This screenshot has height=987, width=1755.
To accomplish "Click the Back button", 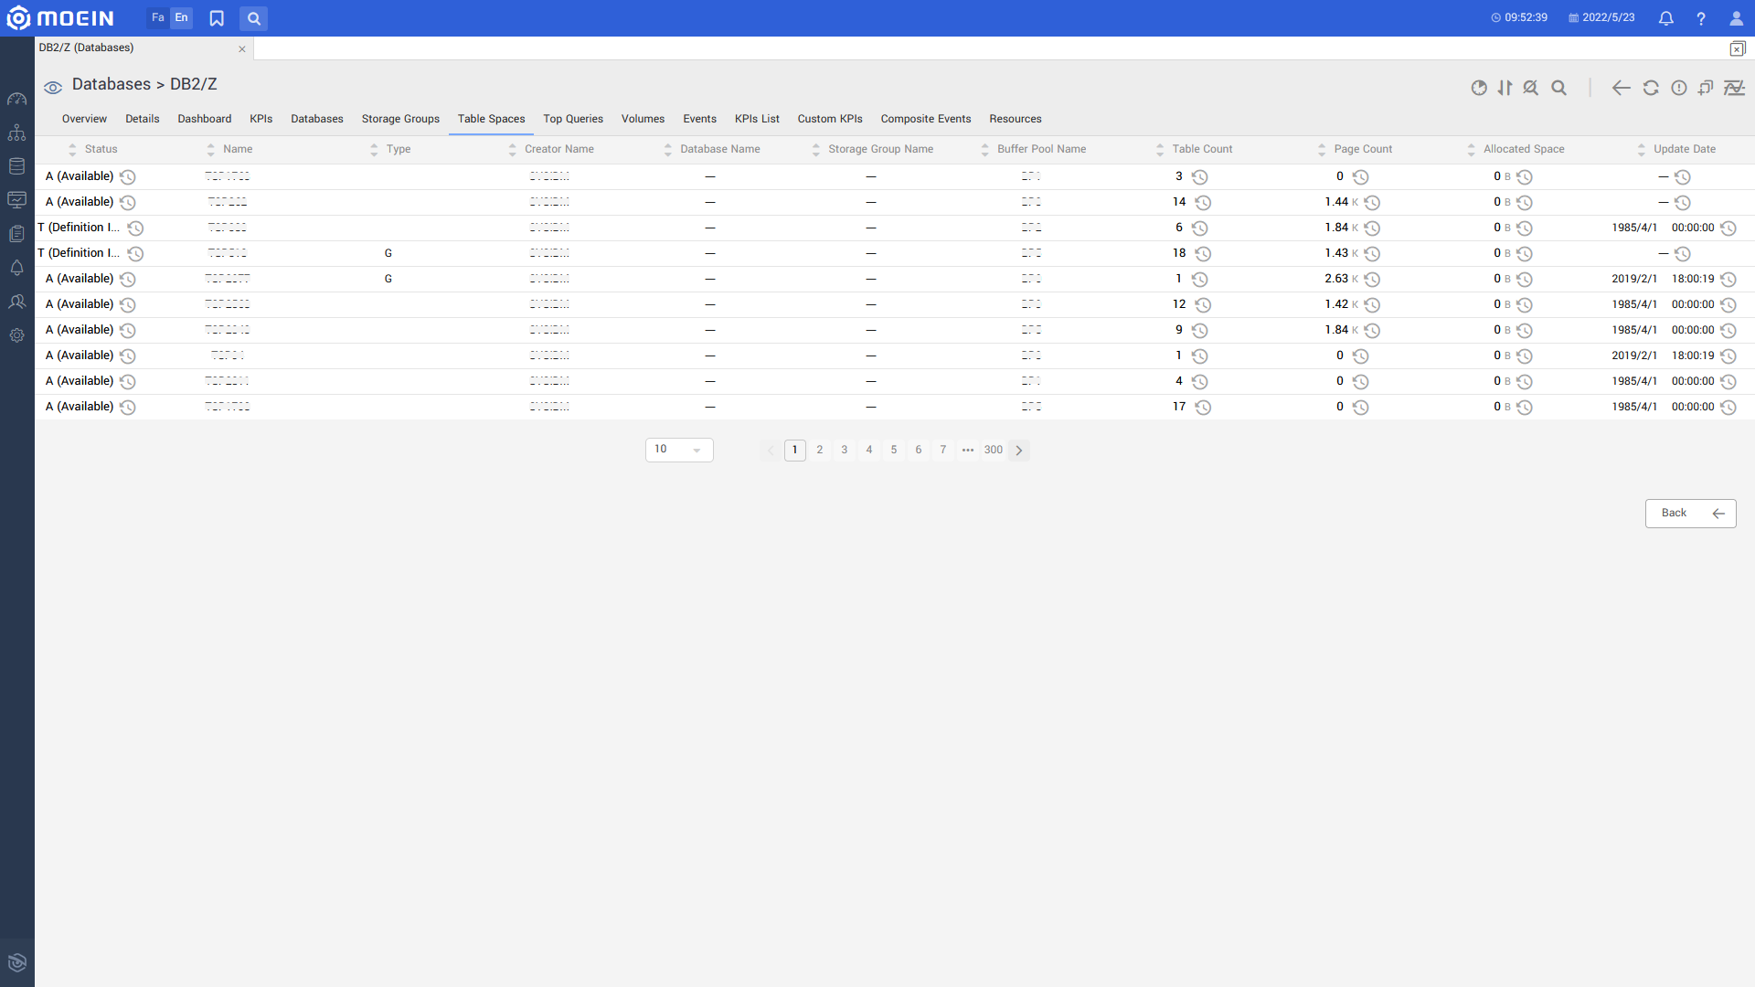I will click(x=1688, y=512).
